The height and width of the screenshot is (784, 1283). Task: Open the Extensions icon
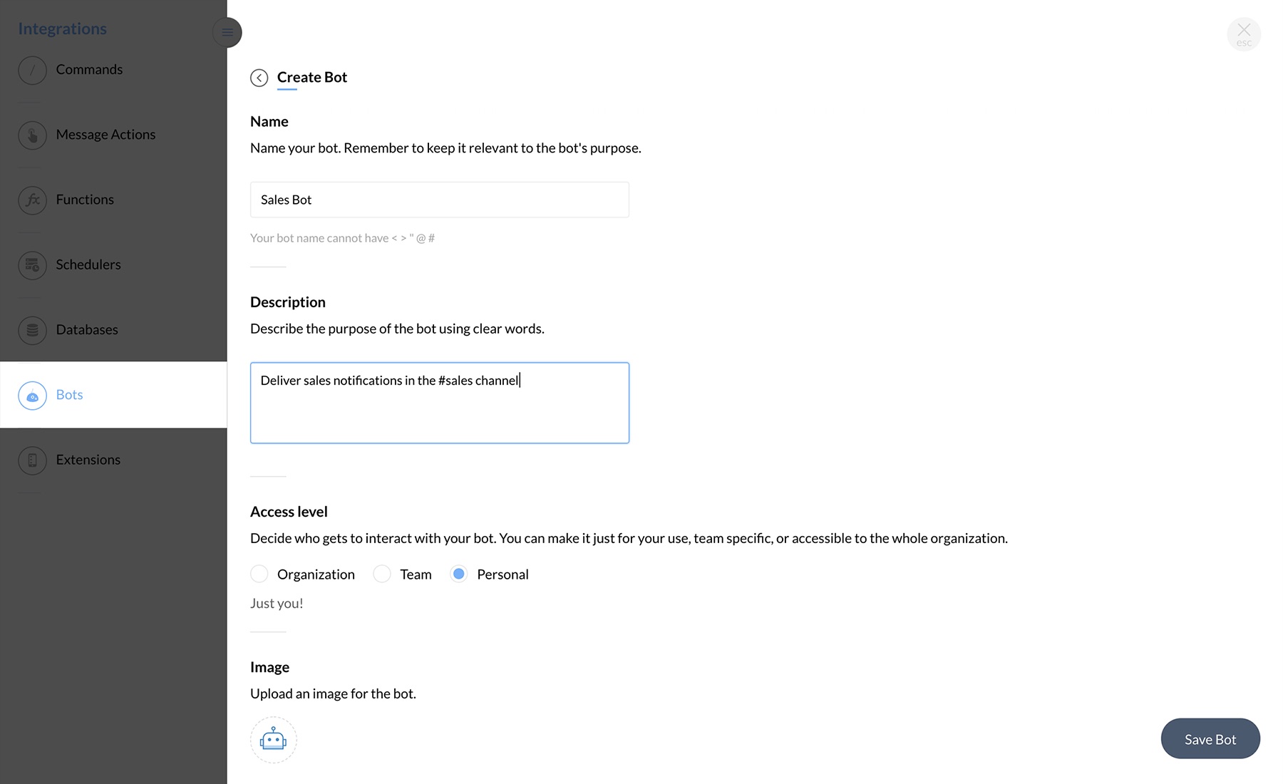pos(32,460)
